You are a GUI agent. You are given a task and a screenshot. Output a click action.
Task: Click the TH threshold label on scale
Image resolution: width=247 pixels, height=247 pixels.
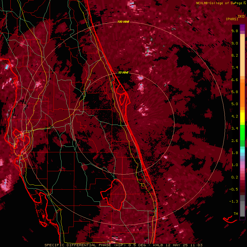[236, 214]
